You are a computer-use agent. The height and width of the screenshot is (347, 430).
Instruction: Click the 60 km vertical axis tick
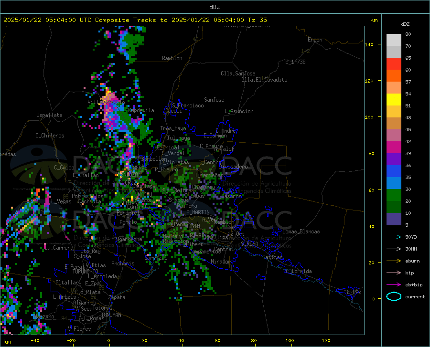click(x=371, y=190)
